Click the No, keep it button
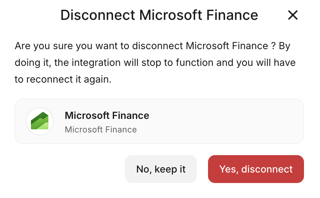 [x=161, y=169]
